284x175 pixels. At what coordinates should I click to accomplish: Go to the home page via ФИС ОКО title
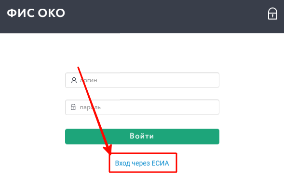point(36,13)
